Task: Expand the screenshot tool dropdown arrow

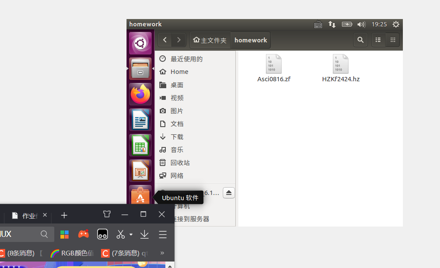Action: click(131, 234)
